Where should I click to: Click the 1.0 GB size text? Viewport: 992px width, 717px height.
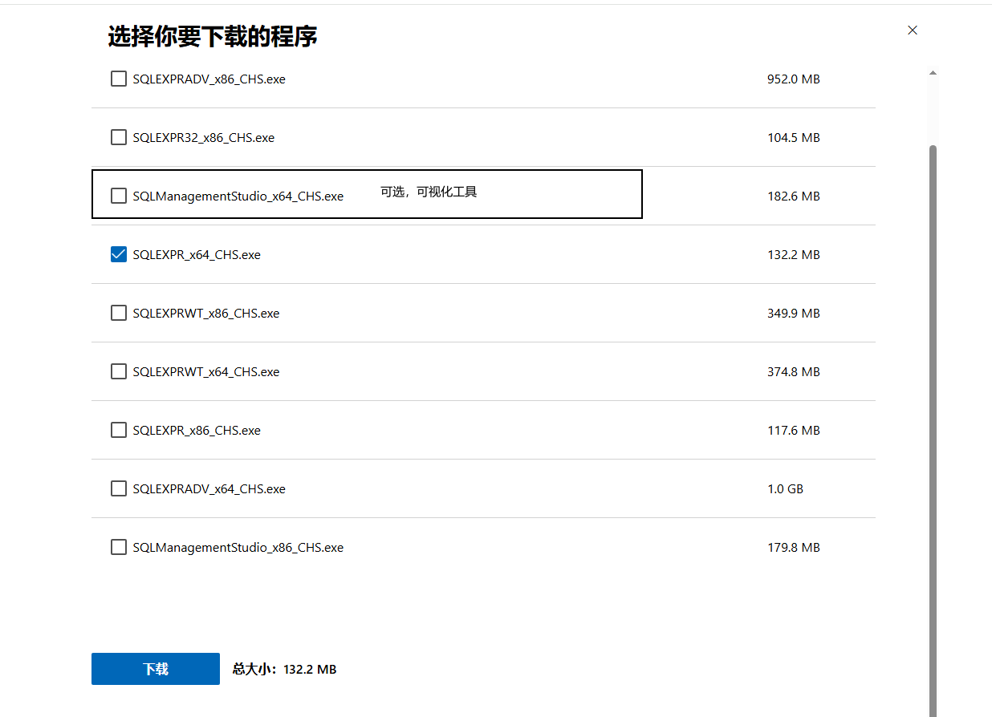pyautogui.click(x=785, y=489)
